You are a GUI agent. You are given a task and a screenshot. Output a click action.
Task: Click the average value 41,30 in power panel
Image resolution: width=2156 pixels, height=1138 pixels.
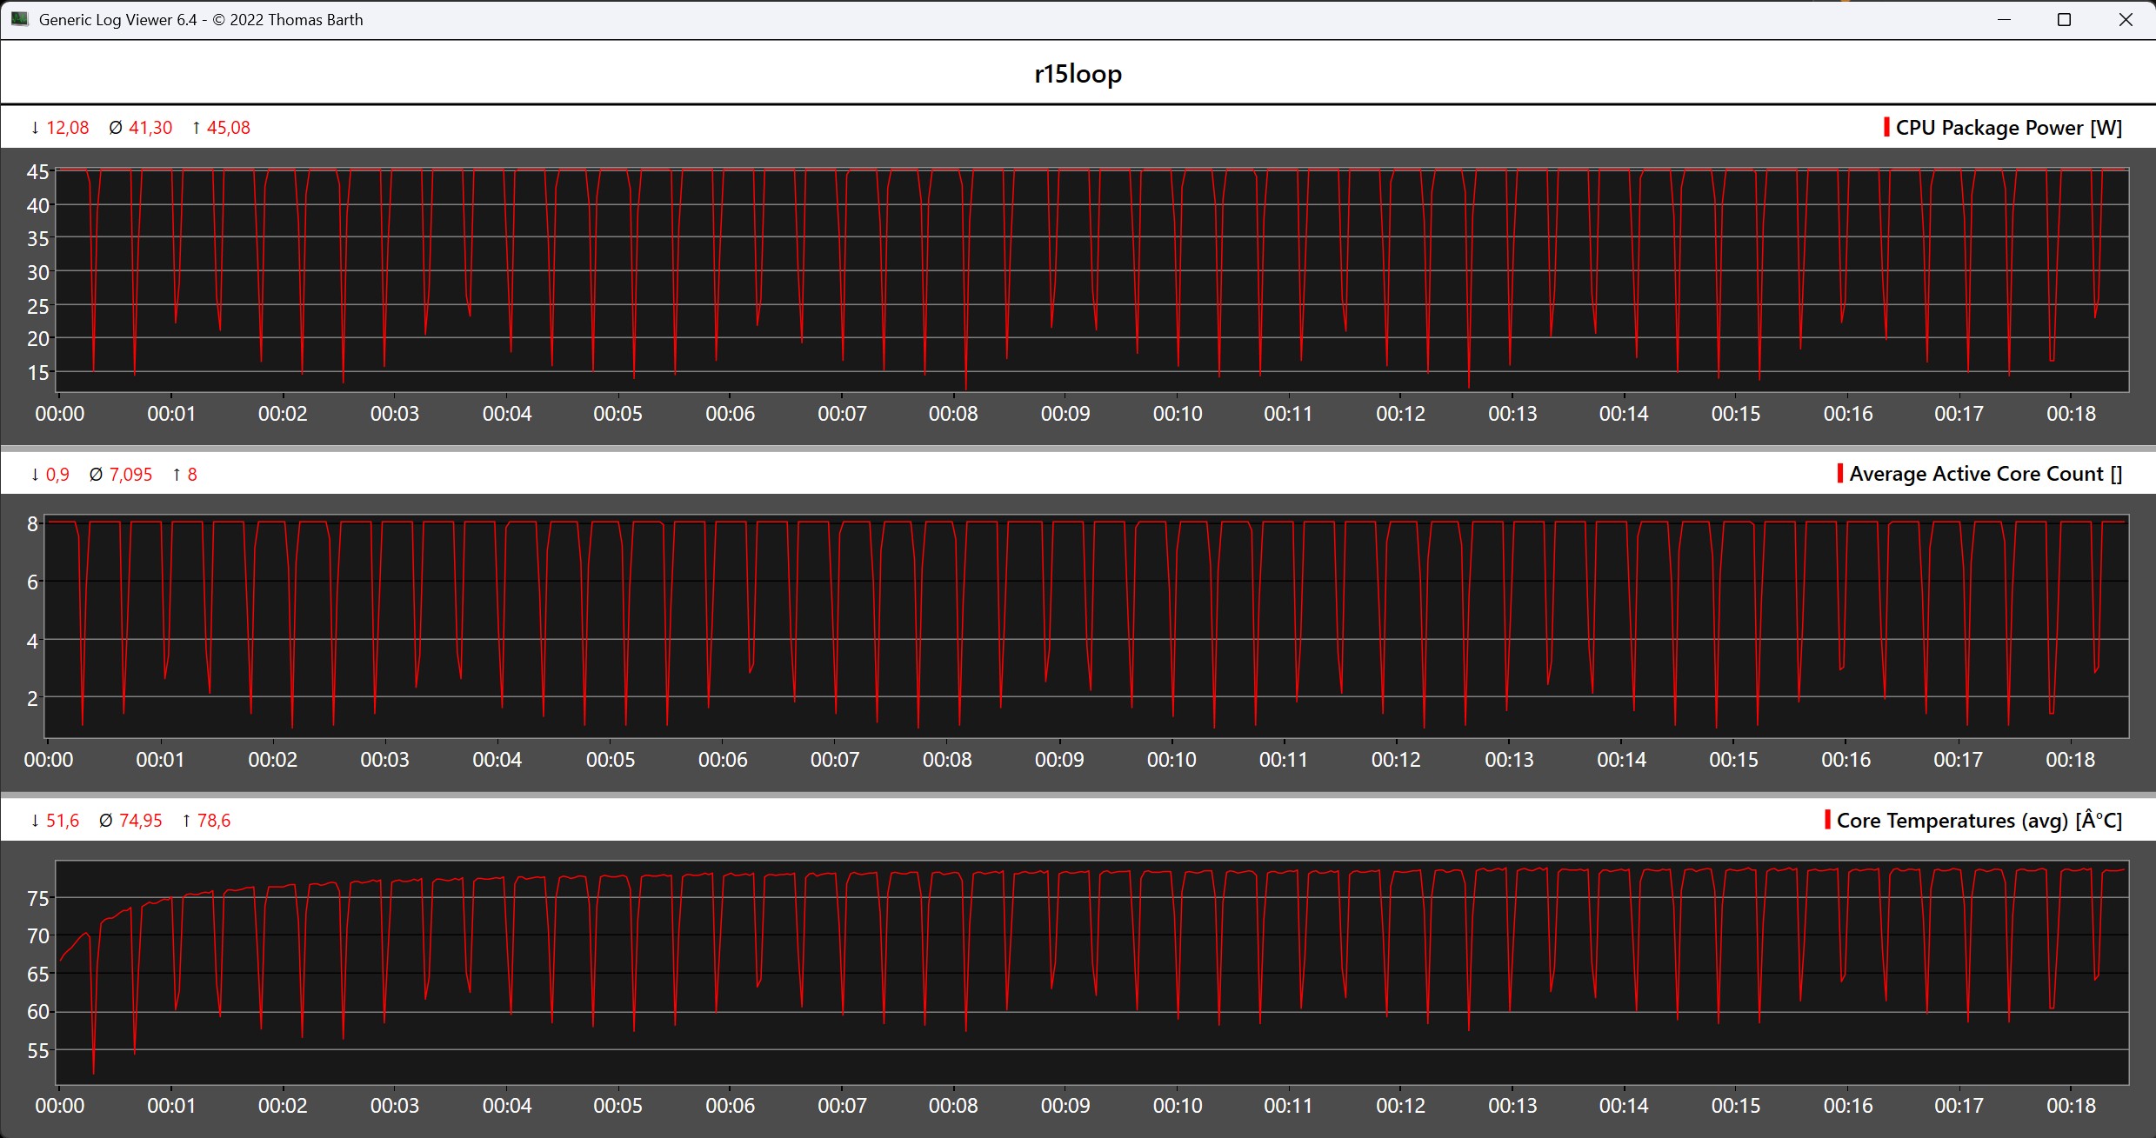(x=150, y=128)
